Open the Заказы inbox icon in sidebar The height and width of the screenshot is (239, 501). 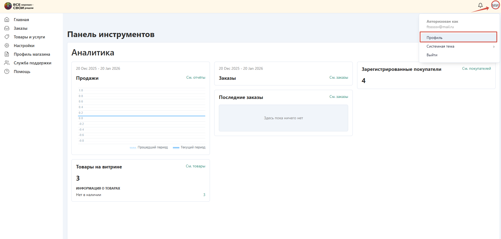7,28
